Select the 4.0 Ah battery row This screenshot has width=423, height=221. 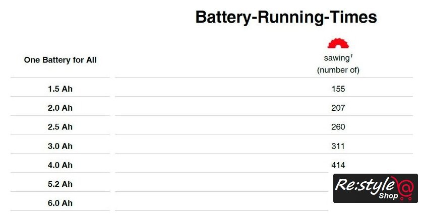(61, 165)
